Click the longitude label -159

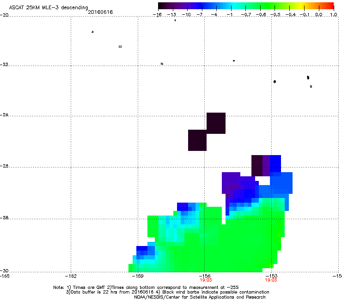click(x=138, y=276)
